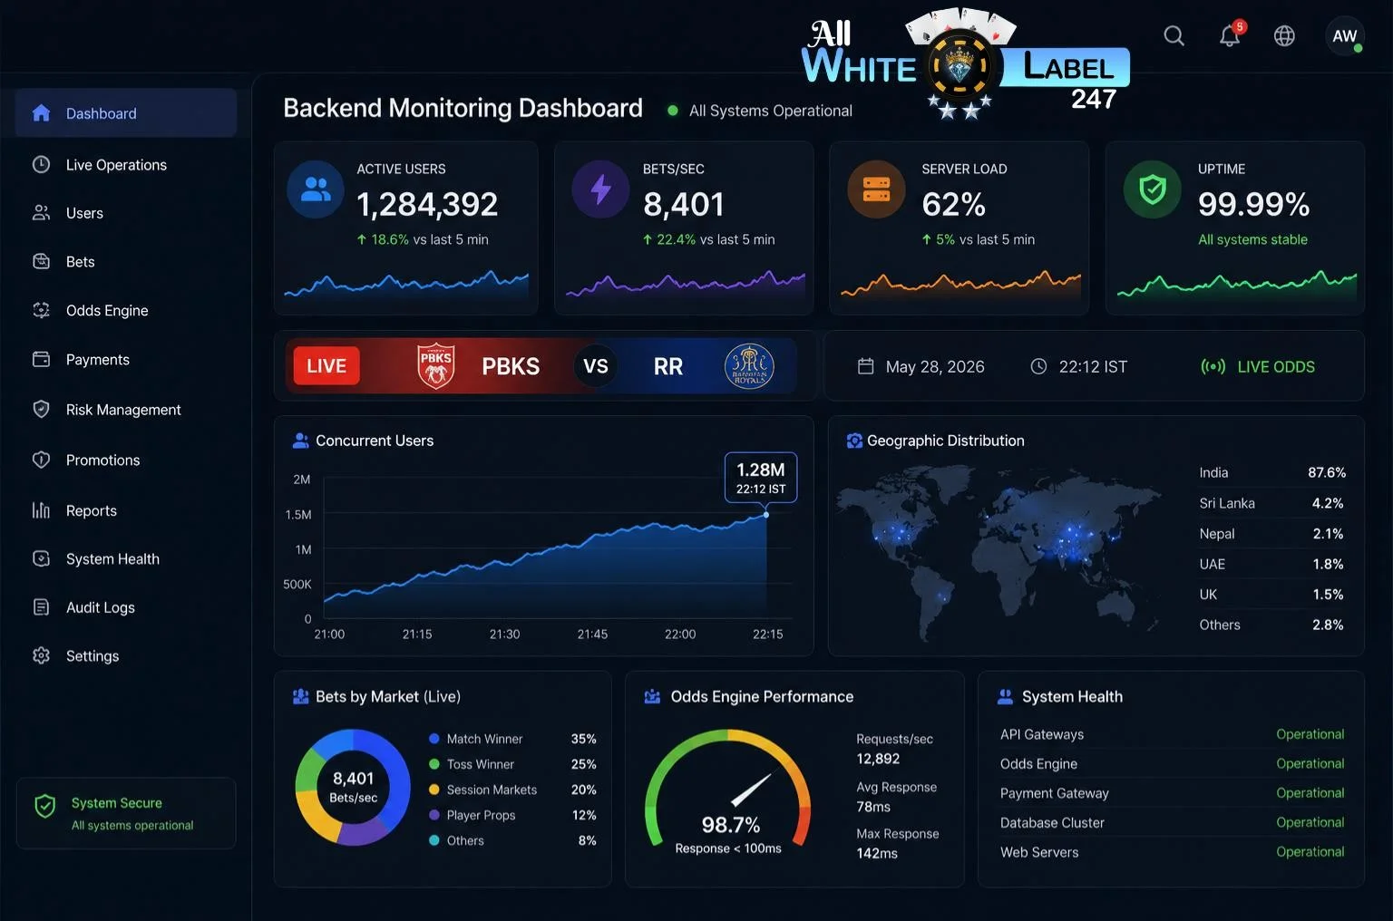Click the Promotions sidebar icon
The height and width of the screenshot is (921, 1393).
click(x=41, y=460)
